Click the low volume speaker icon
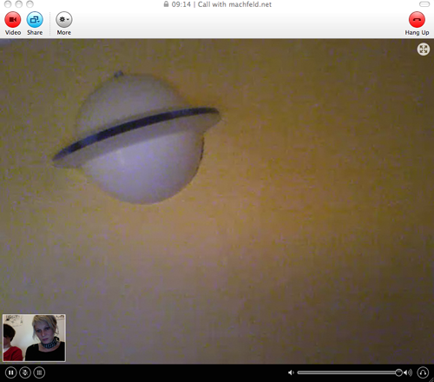Screen dimensions: 434x382 [x=291, y=372]
